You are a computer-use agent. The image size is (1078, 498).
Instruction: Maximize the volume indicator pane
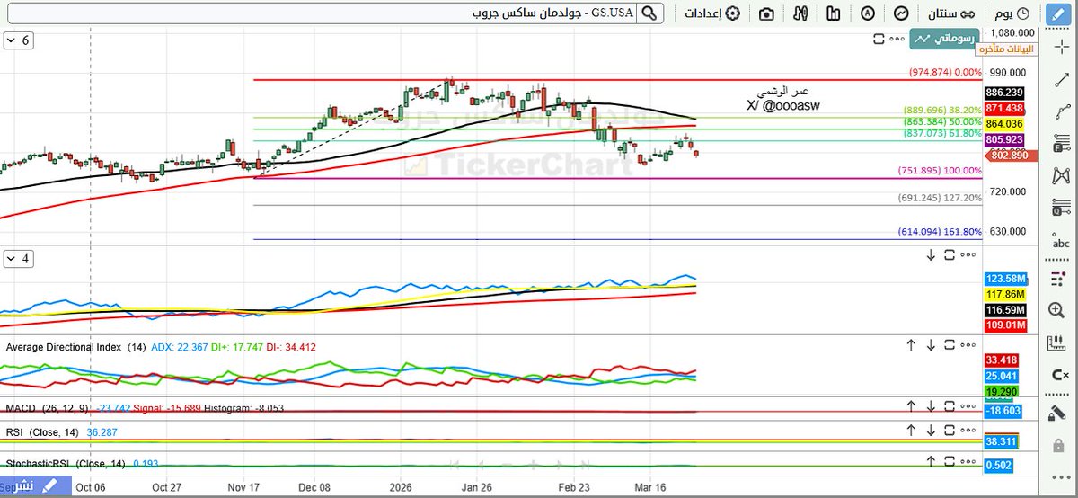point(949,255)
